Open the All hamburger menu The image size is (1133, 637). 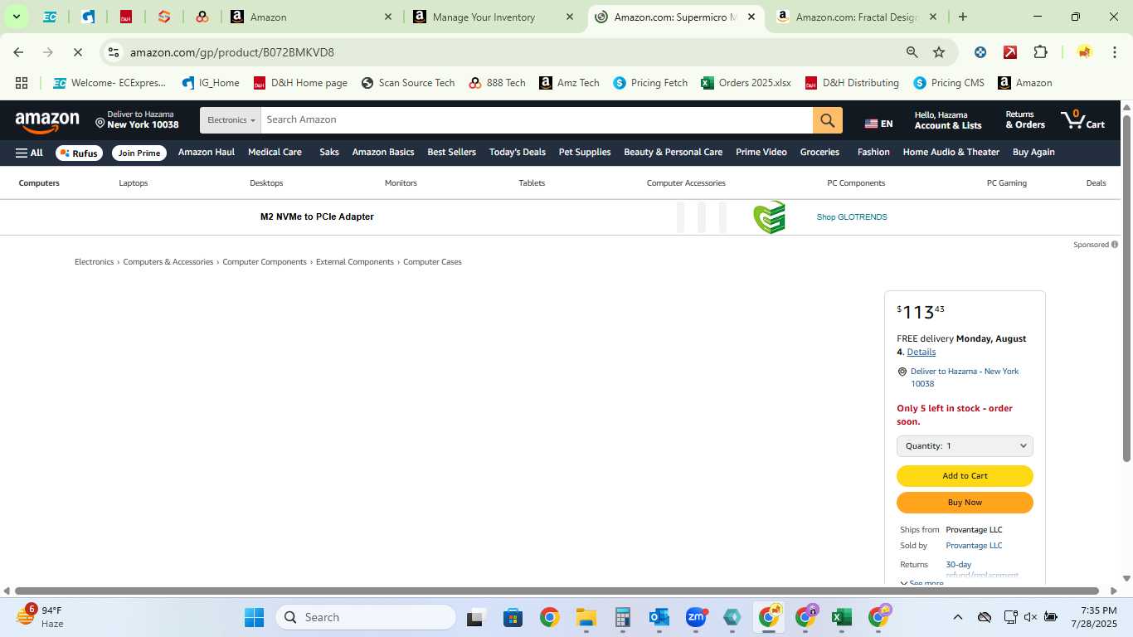(x=29, y=153)
